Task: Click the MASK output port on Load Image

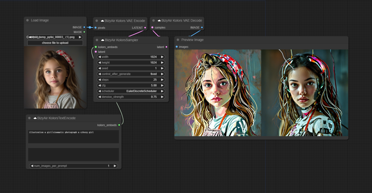Action: click(x=84, y=32)
